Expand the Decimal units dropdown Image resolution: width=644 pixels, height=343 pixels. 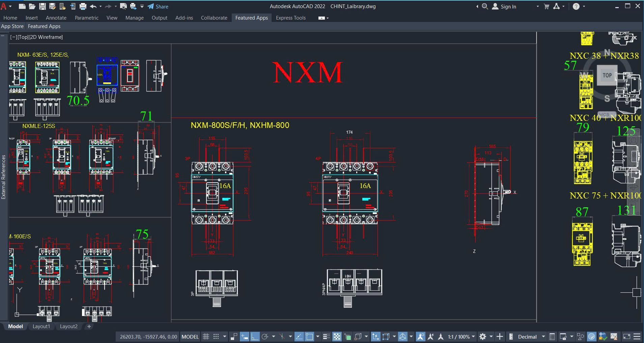click(543, 337)
